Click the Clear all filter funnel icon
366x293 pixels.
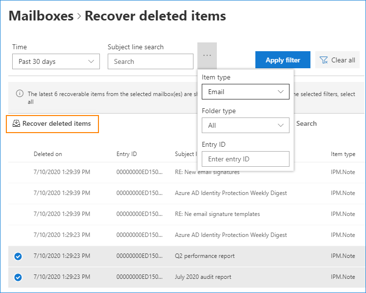click(324, 60)
